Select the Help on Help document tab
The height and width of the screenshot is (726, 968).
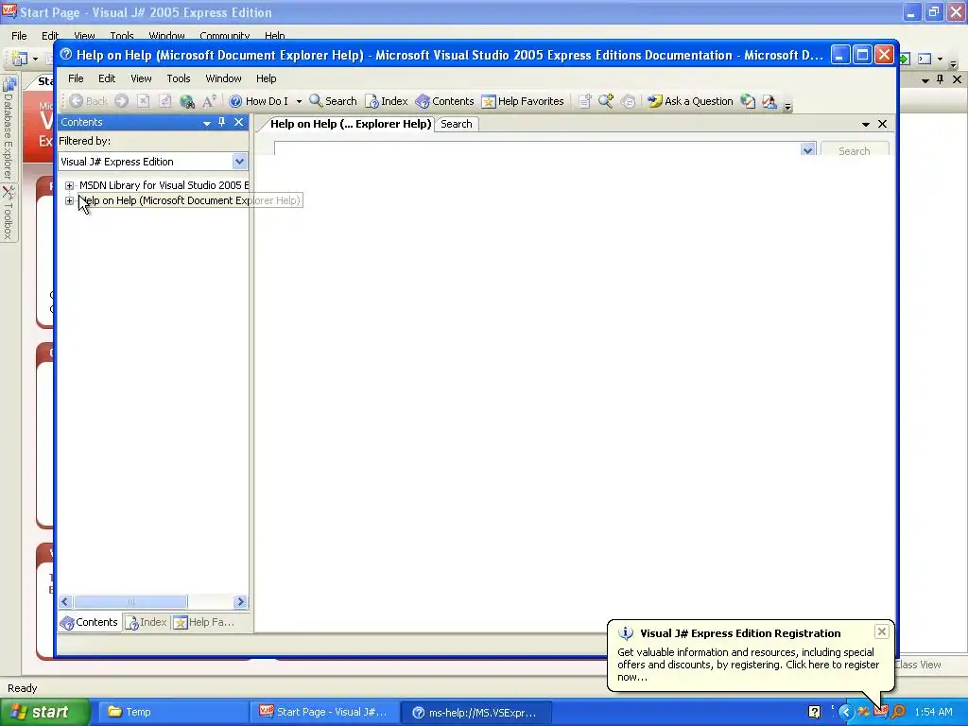350,124
